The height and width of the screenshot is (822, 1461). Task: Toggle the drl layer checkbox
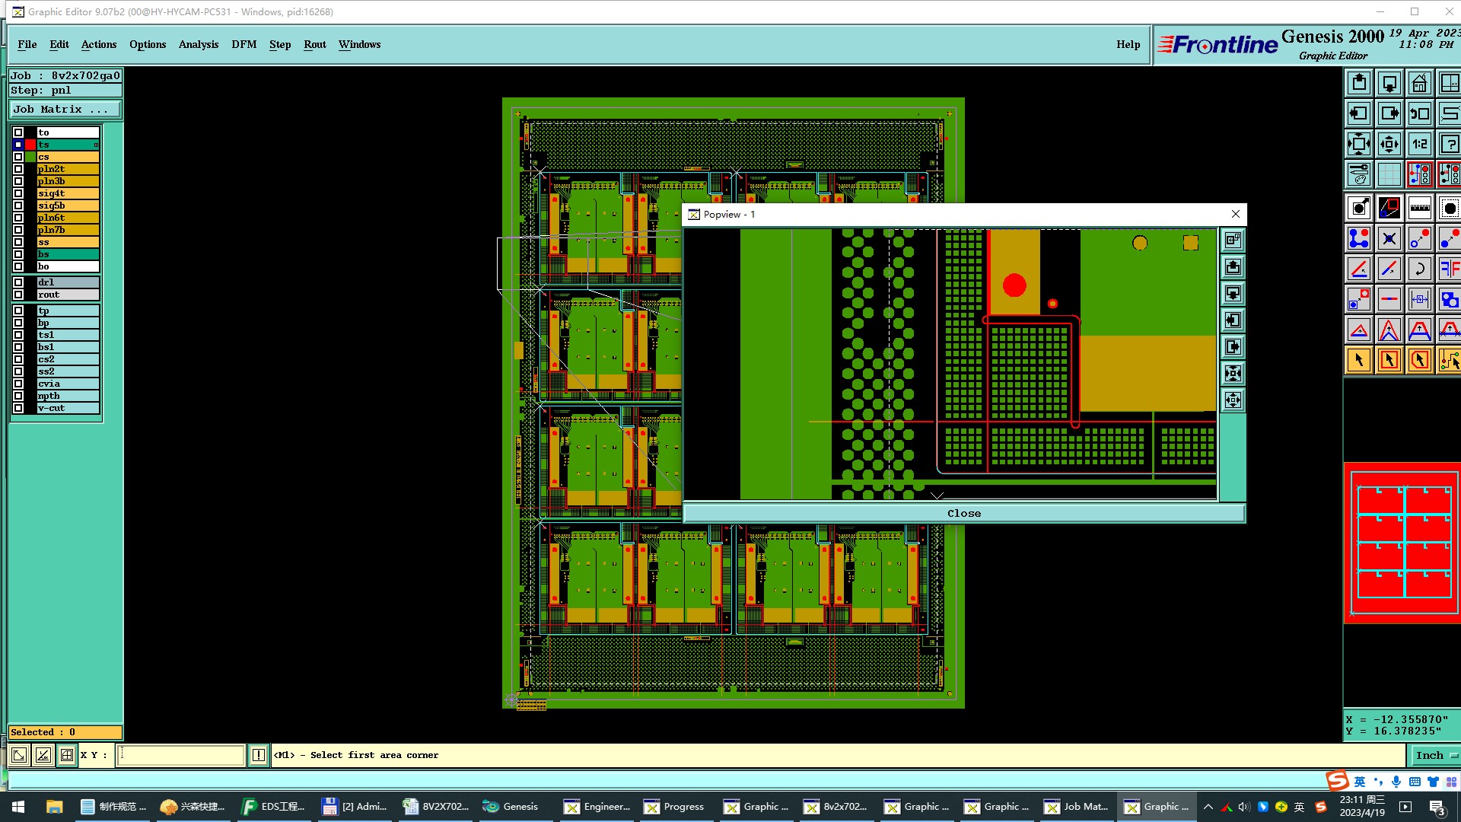[18, 282]
